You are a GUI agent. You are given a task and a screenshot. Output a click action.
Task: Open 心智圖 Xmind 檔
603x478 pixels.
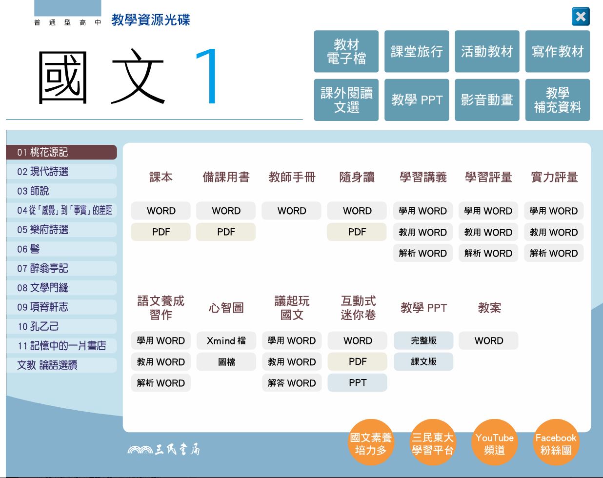[226, 340]
